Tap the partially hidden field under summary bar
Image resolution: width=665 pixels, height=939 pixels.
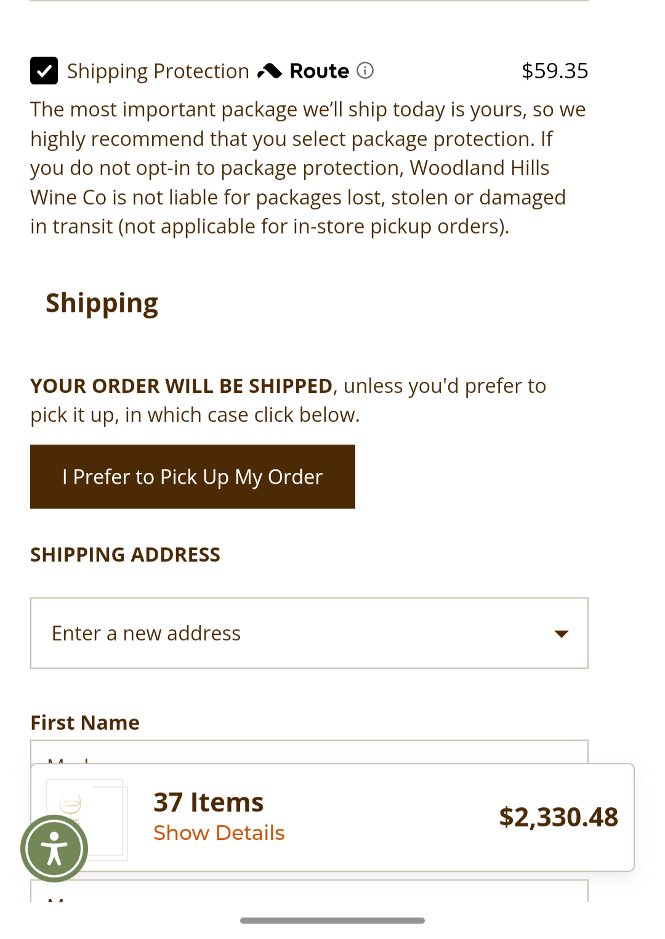point(309,891)
